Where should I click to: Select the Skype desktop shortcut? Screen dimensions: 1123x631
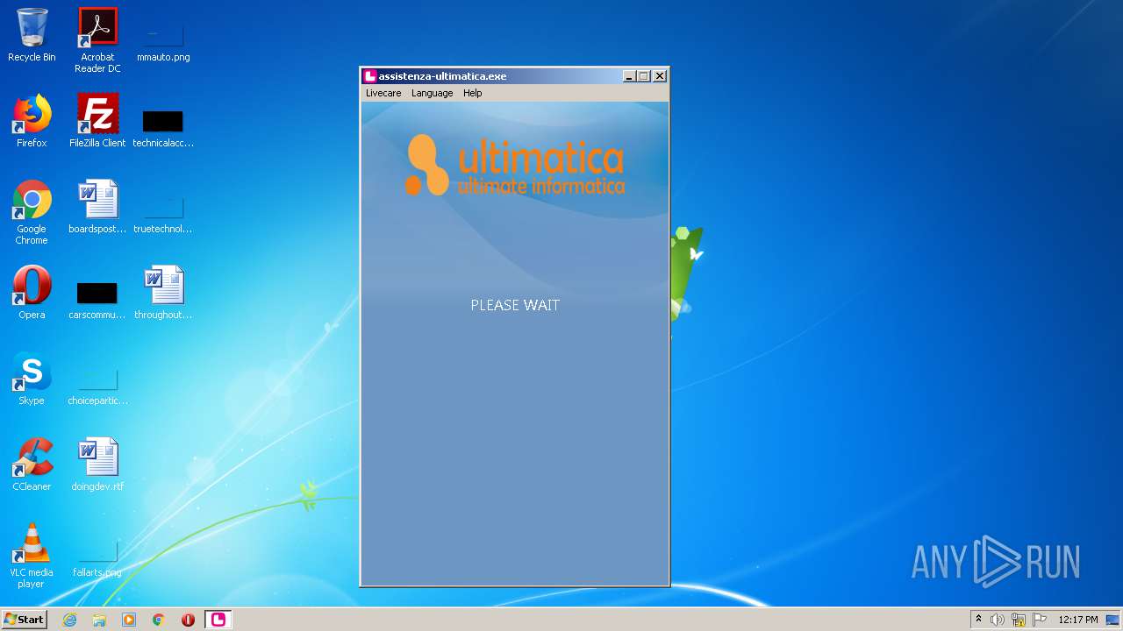pyautogui.click(x=32, y=379)
